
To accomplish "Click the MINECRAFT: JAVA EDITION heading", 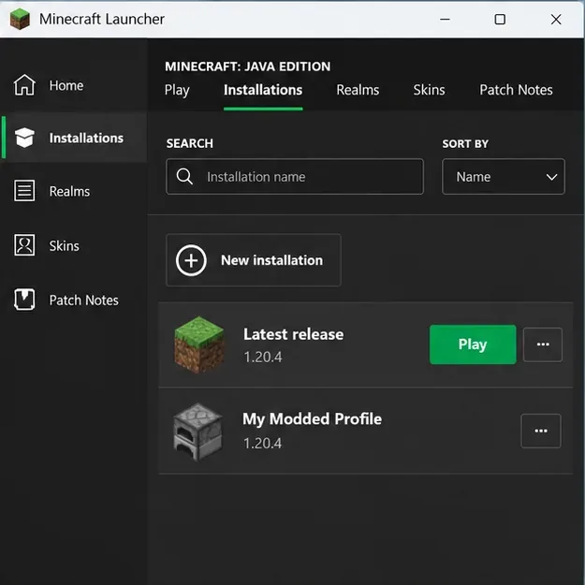I will click(248, 66).
